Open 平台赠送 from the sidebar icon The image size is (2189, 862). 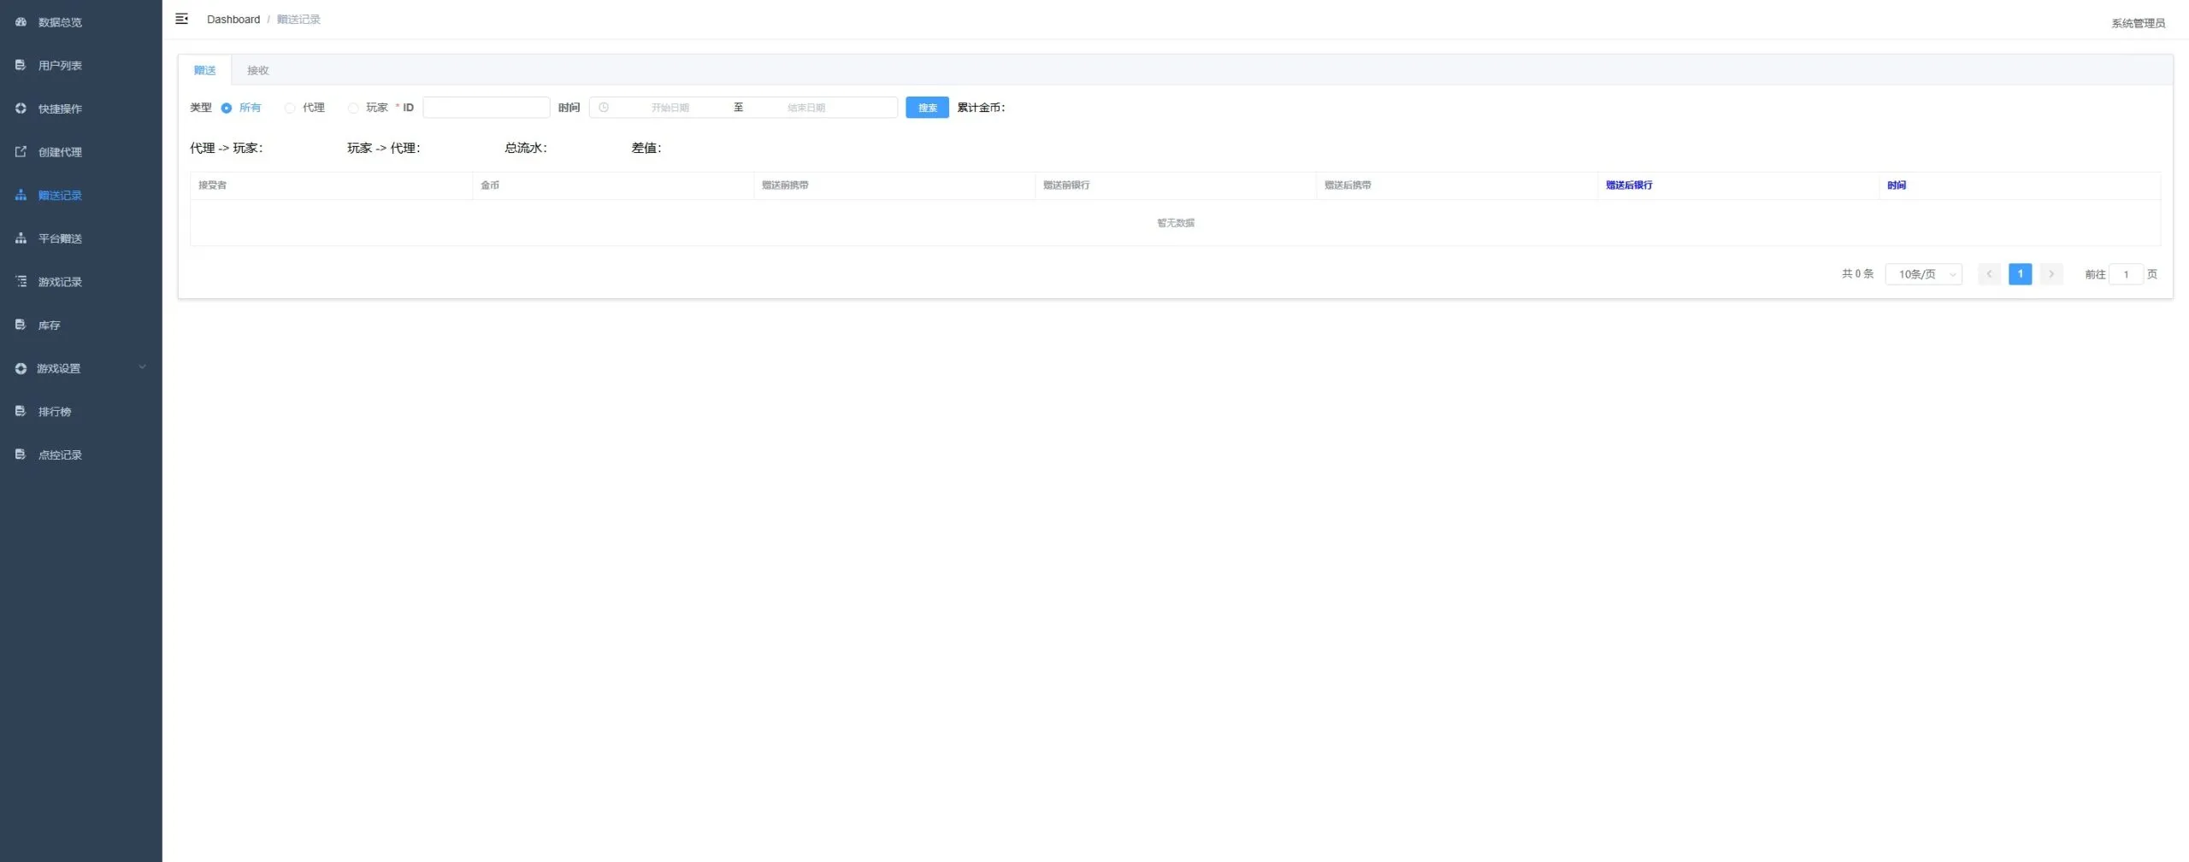[x=21, y=238]
